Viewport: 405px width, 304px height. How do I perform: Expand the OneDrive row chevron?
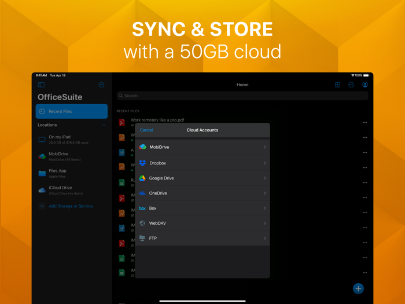(x=264, y=193)
